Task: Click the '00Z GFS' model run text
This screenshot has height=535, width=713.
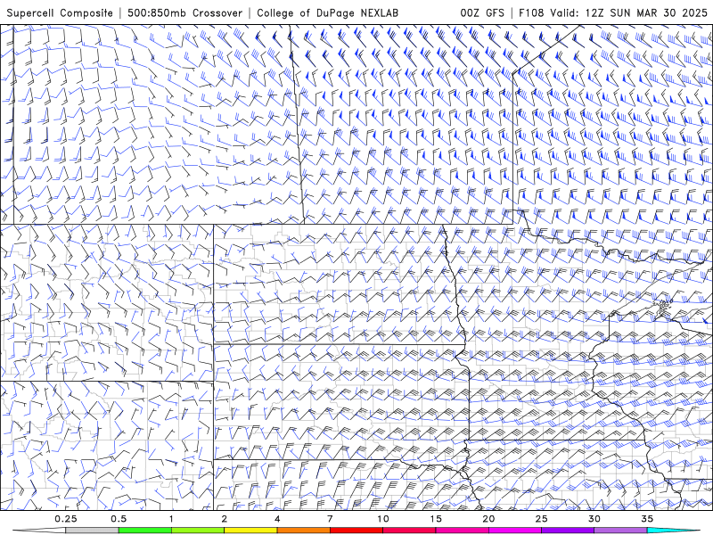Action: (482, 13)
